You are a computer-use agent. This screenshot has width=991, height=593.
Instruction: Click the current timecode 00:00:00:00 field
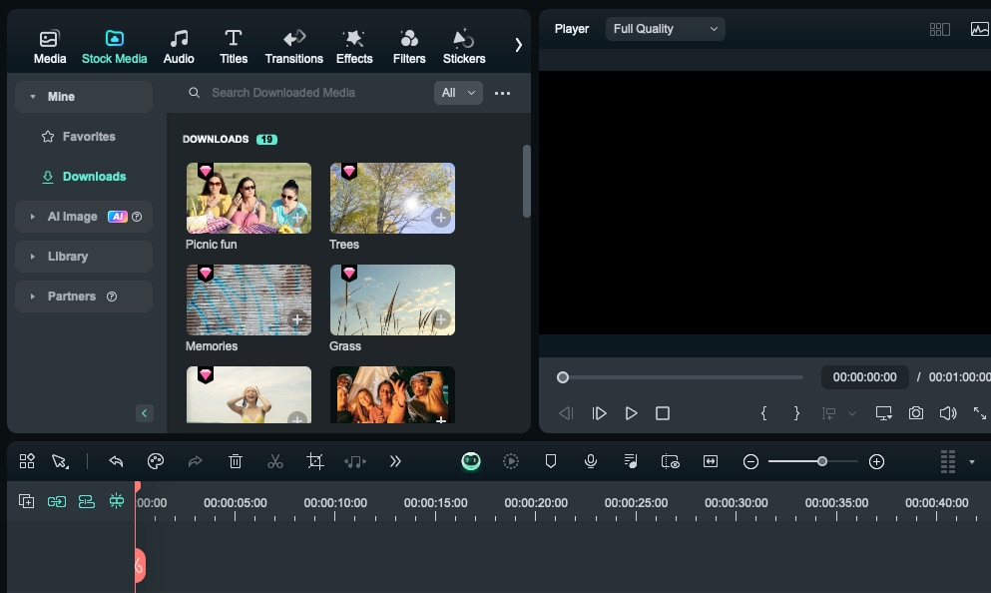[x=864, y=377]
